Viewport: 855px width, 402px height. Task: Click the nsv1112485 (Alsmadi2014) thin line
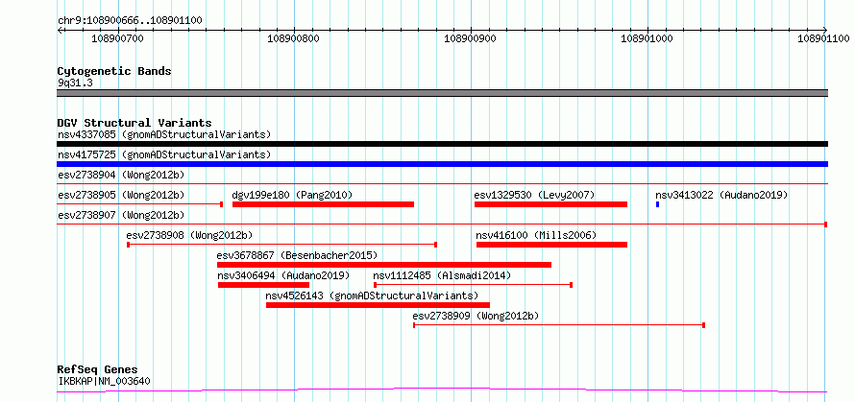(473, 285)
